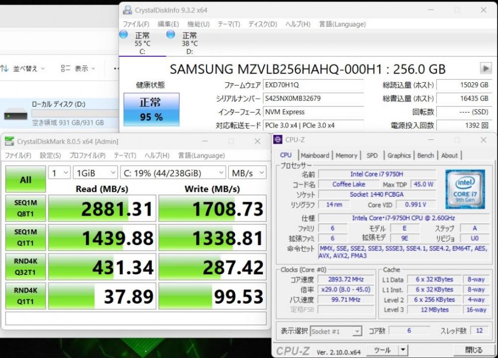Open the MB/s unit dropdown
The height and width of the screenshot is (358, 498).
248,173
